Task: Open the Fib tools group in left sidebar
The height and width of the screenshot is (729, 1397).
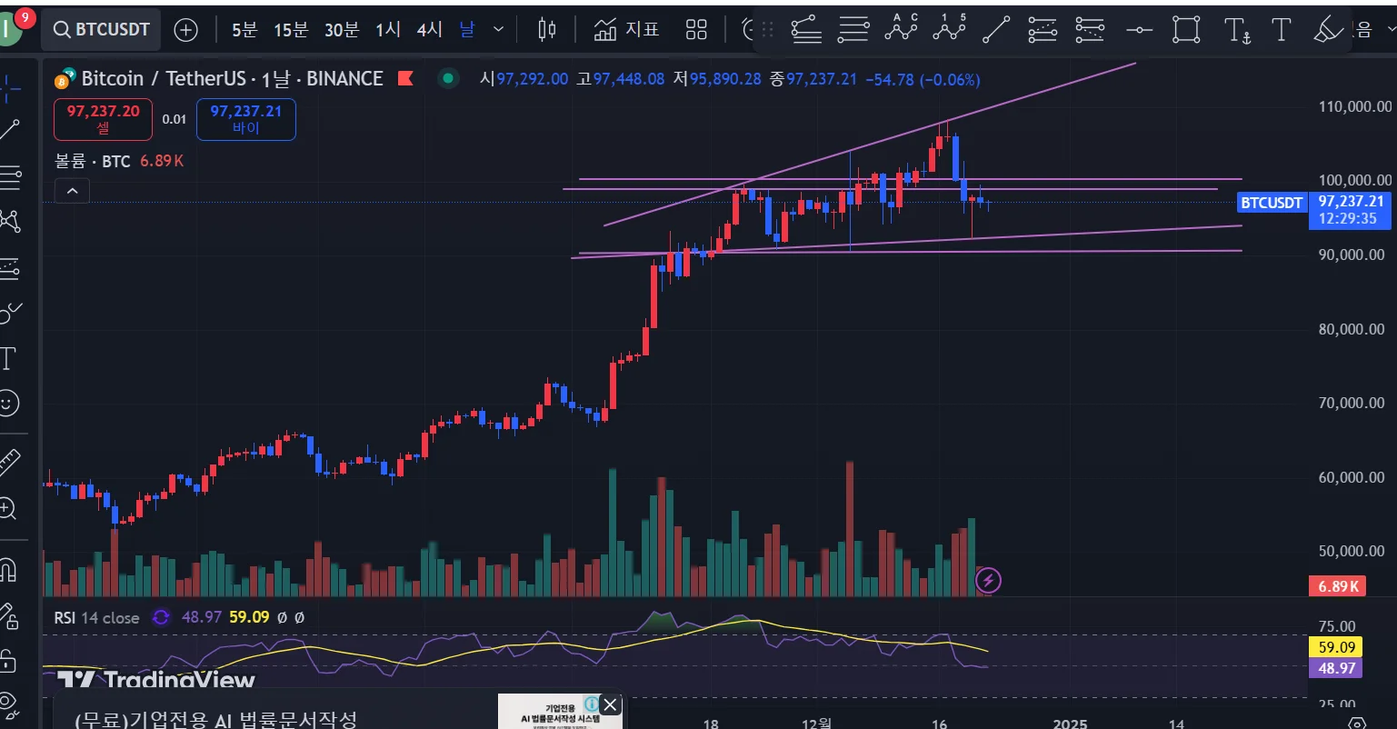Action: 10,177
